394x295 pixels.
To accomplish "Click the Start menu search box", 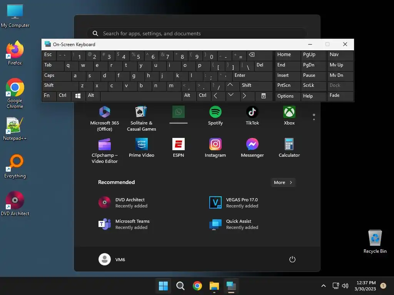I will coord(197,33).
